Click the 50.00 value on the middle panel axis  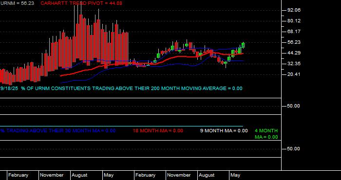tap(294, 106)
